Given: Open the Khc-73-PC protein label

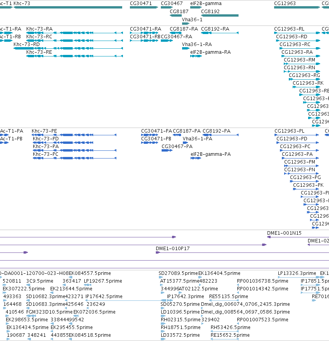Looking at the screenshot, I should 46,154.
